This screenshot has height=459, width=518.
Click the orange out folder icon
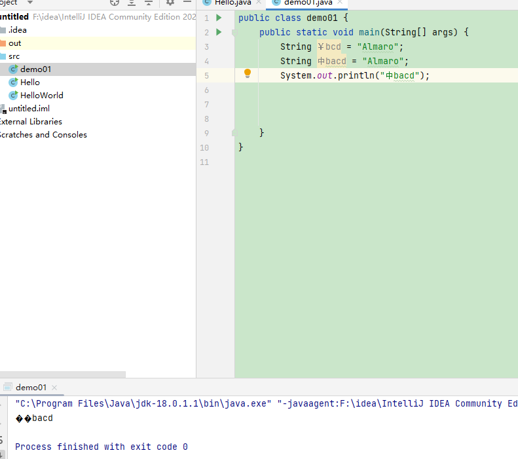point(3,43)
